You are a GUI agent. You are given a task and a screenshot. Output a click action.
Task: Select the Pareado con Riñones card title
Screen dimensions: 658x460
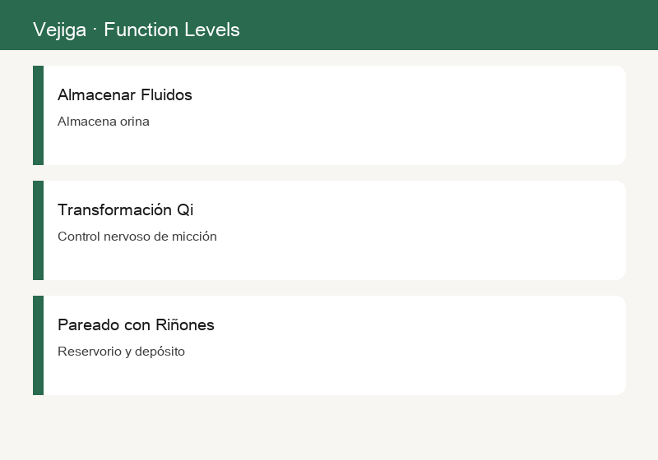(x=136, y=324)
